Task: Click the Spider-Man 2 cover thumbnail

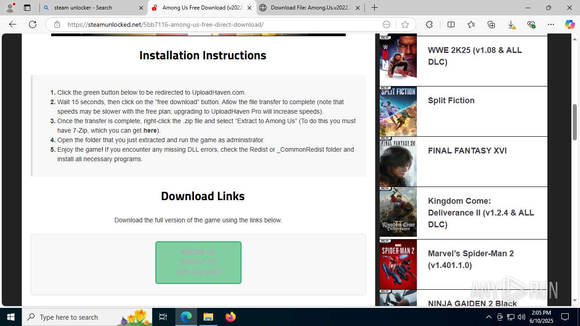Action: (398, 264)
